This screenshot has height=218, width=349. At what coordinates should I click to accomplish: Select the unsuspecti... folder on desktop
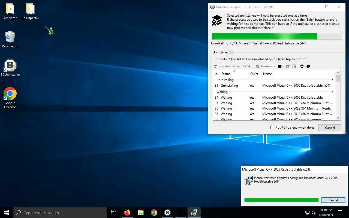[31, 12]
